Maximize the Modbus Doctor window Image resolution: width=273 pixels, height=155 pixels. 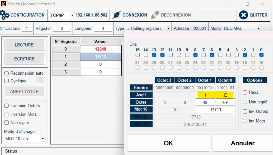click(247, 4)
